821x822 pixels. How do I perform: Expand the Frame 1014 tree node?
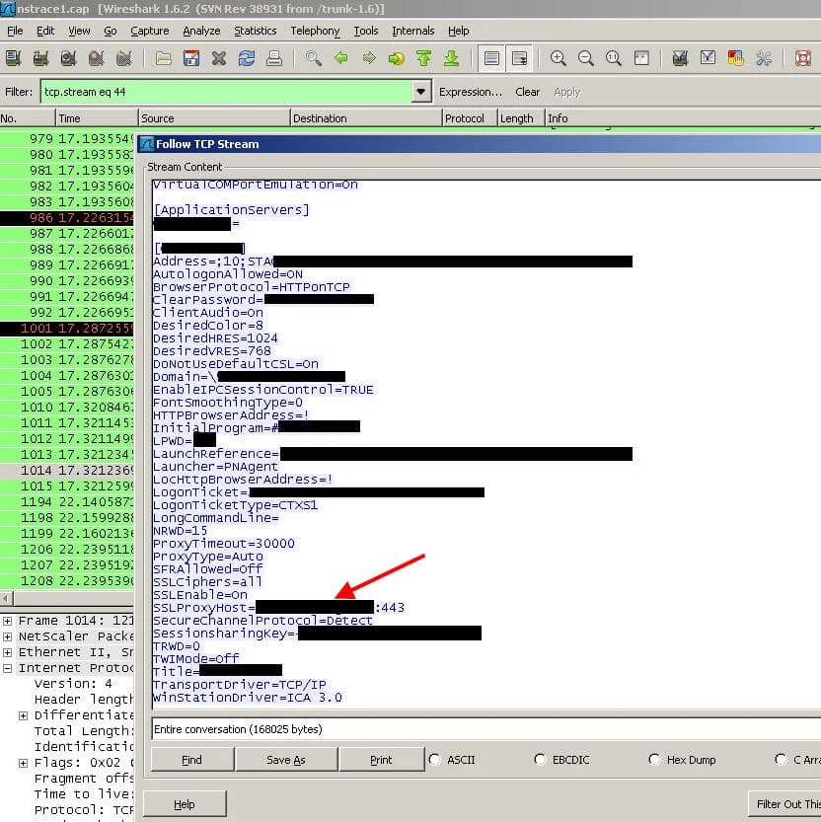7,621
